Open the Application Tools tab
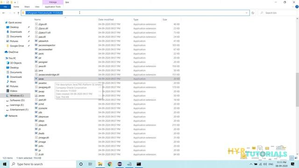This screenshot has width=299, height=168. [x=53, y=7]
